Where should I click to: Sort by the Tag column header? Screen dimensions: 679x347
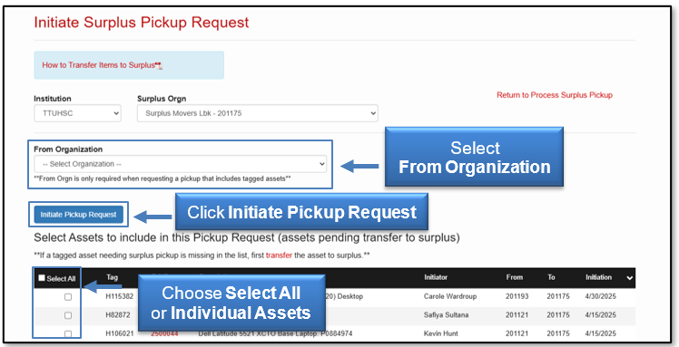[x=113, y=277]
